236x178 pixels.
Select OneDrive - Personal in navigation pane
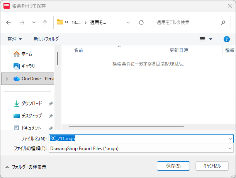coord(28,79)
